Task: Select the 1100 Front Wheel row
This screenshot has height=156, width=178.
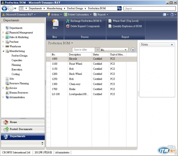Action: coord(92,64)
